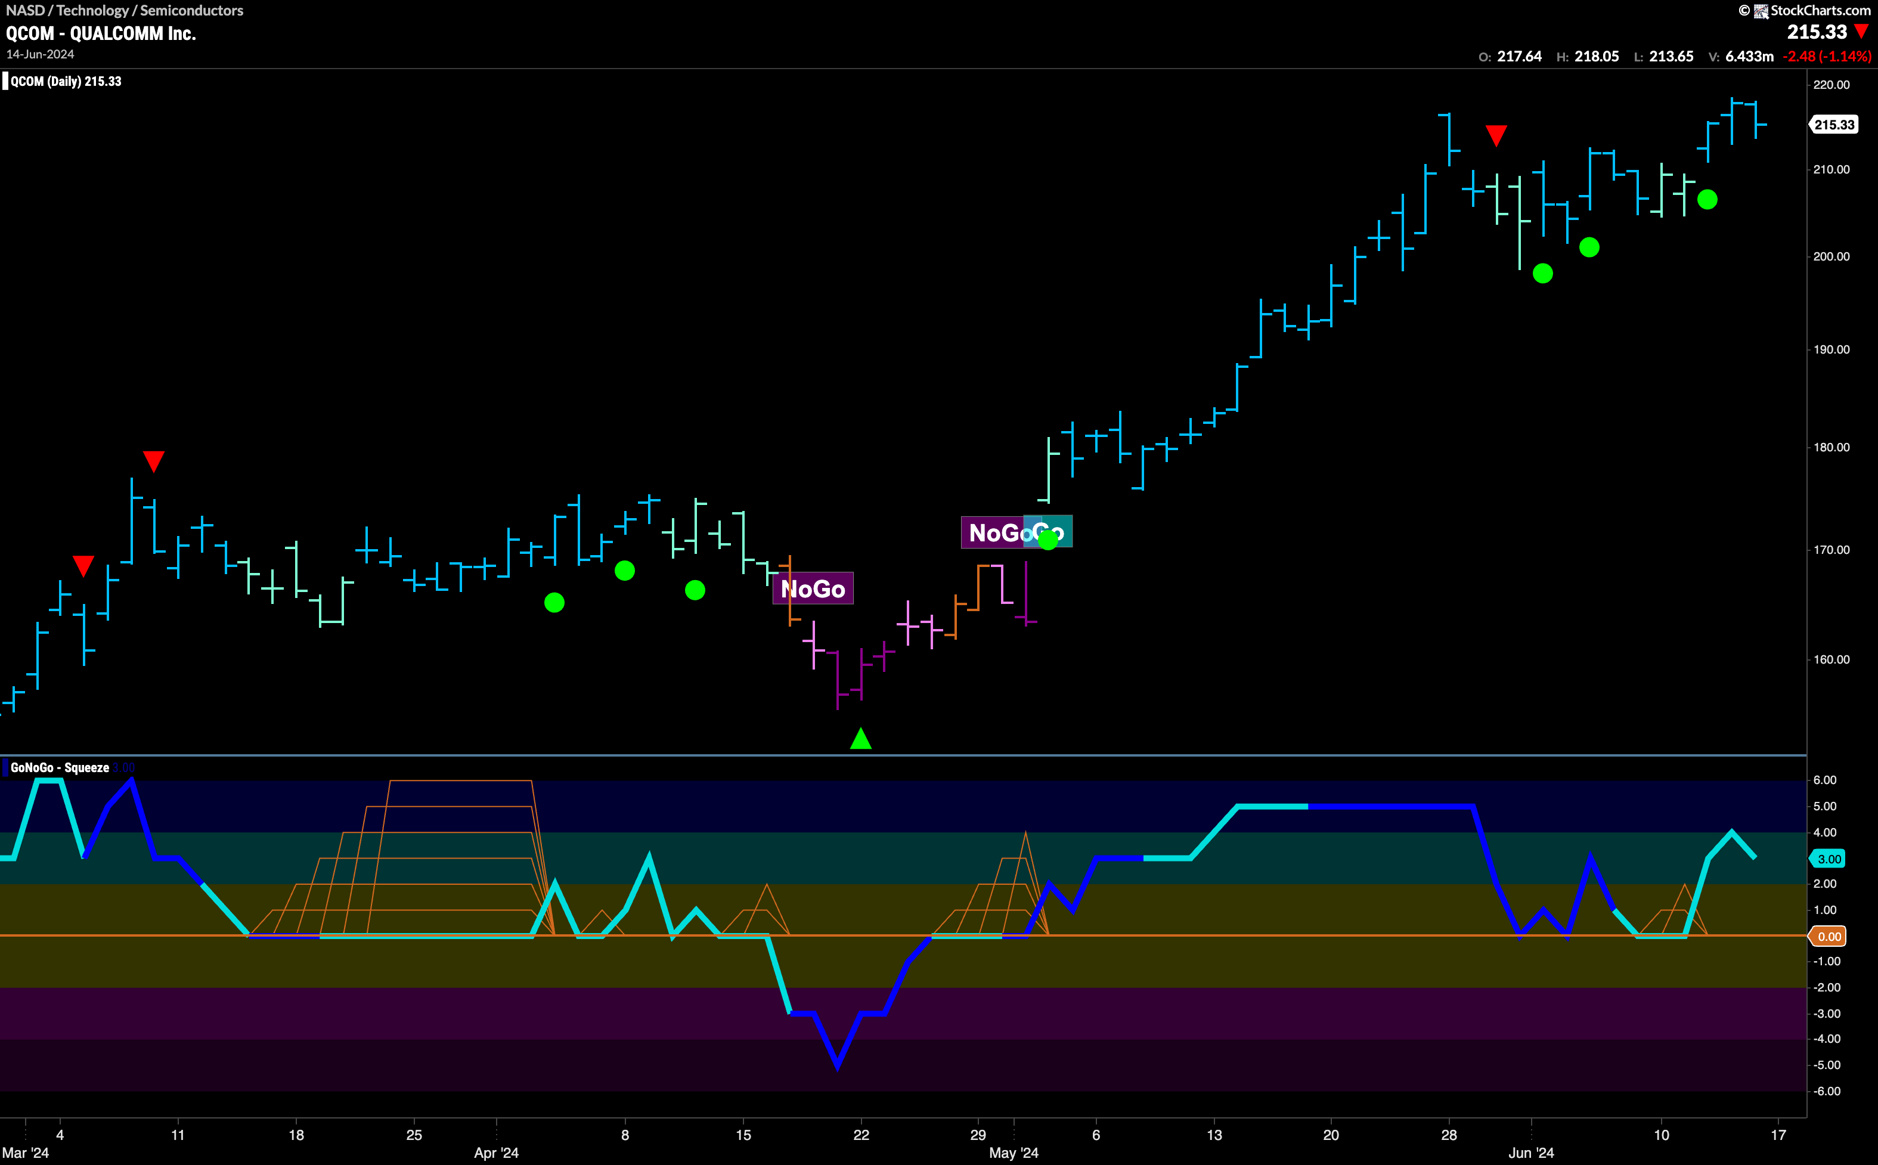Click the oscillator low point near -5.00
Screen dimensions: 1878x1165
(x=837, y=1067)
